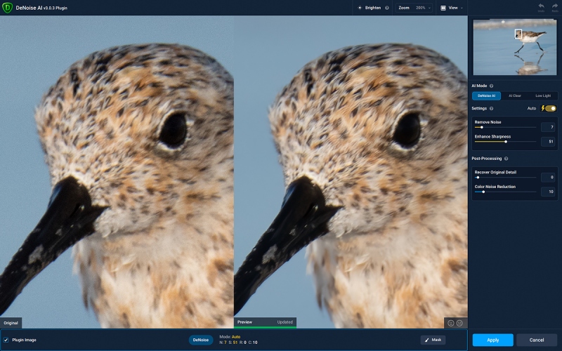The height and width of the screenshot is (351, 562).
Task: Click the Color Noise Reduction slider handle
Action: pos(483,192)
